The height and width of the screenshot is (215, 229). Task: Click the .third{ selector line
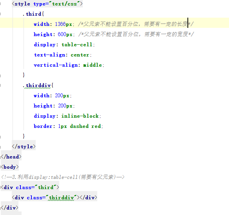[33, 14]
